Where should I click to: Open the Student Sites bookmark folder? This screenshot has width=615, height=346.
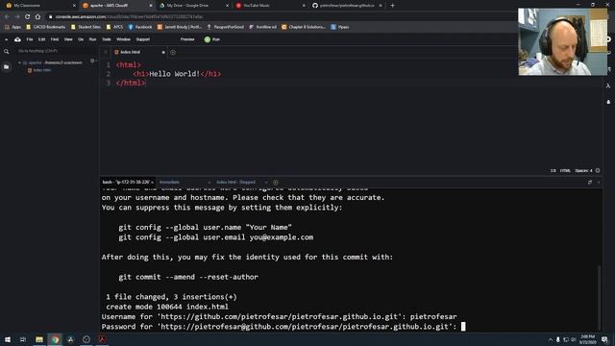pos(86,27)
